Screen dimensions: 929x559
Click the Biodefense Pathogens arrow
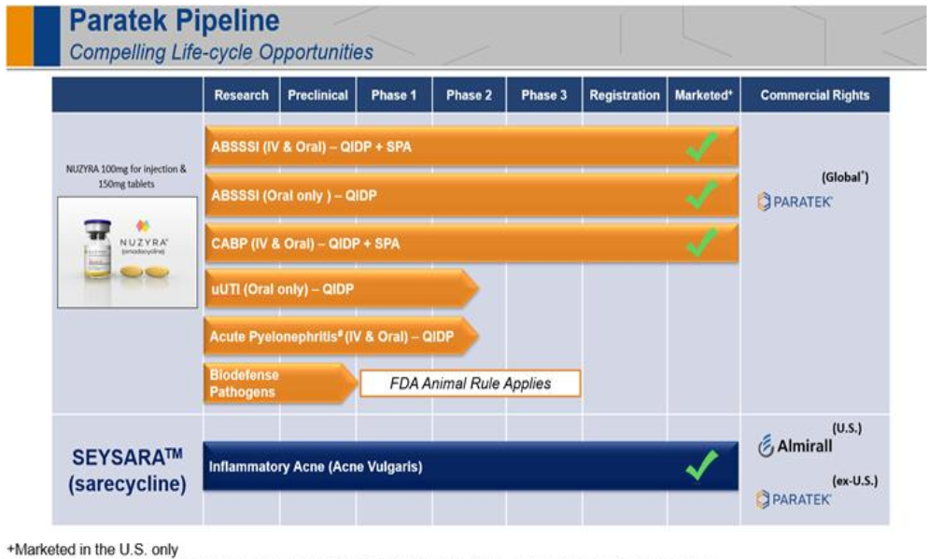[x=280, y=384]
